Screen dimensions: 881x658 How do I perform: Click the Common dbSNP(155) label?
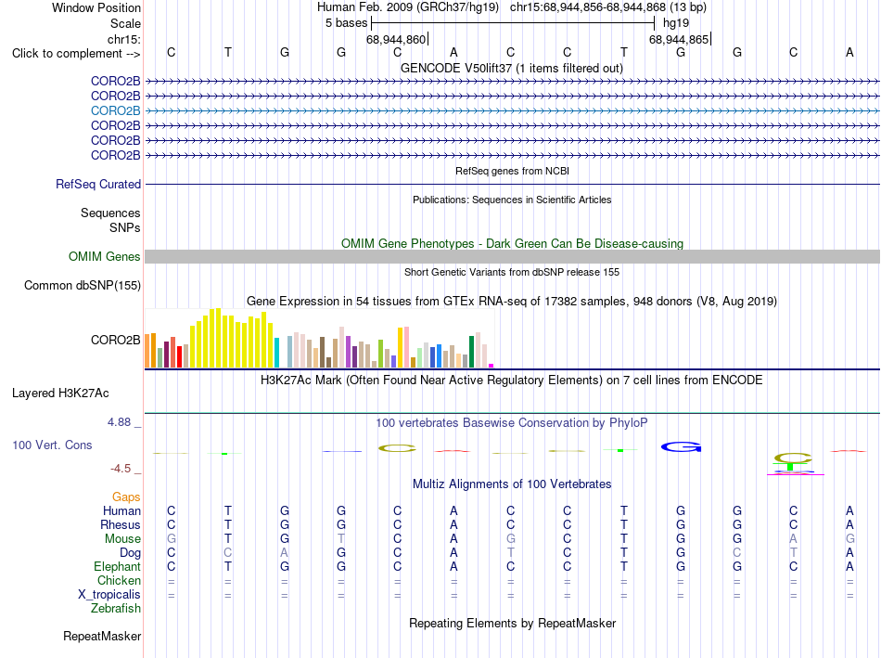click(x=82, y=285)
